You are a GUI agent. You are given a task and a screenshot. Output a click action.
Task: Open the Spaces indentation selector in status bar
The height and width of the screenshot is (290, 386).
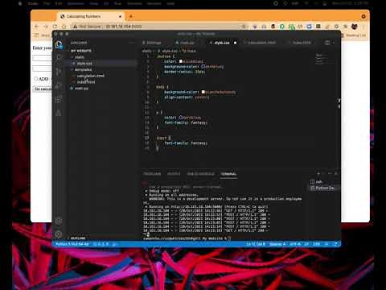(277, 244)
